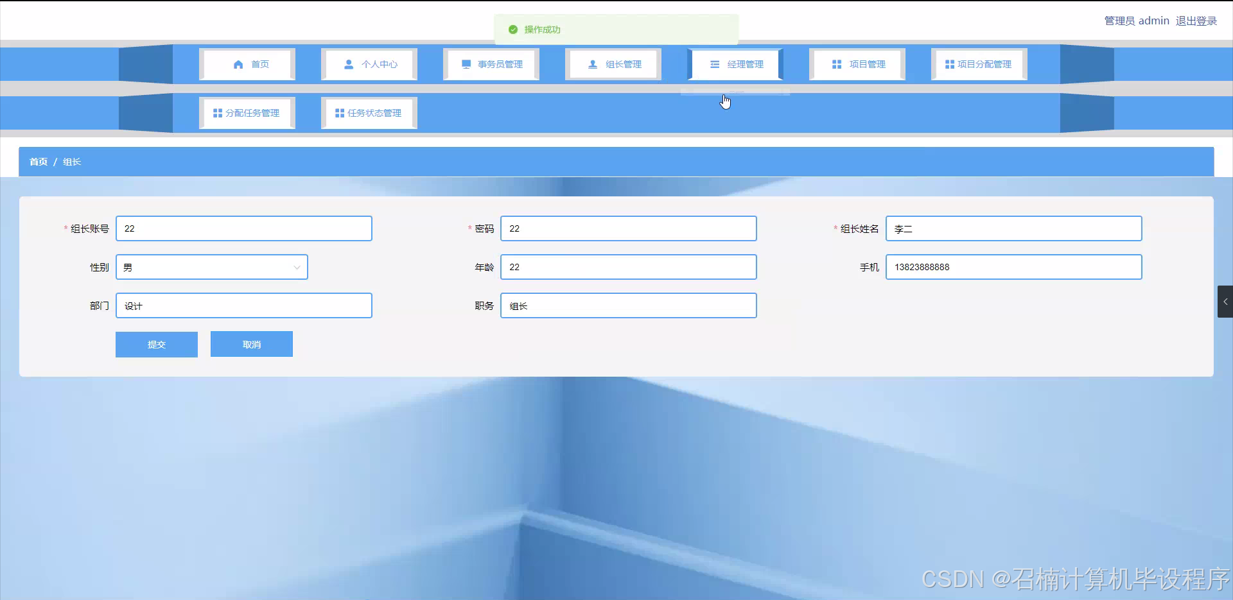The height and width of the screenshot is (600, 1233).
Task: Focus the 密码 input field
Action: (x=629, y=228)
